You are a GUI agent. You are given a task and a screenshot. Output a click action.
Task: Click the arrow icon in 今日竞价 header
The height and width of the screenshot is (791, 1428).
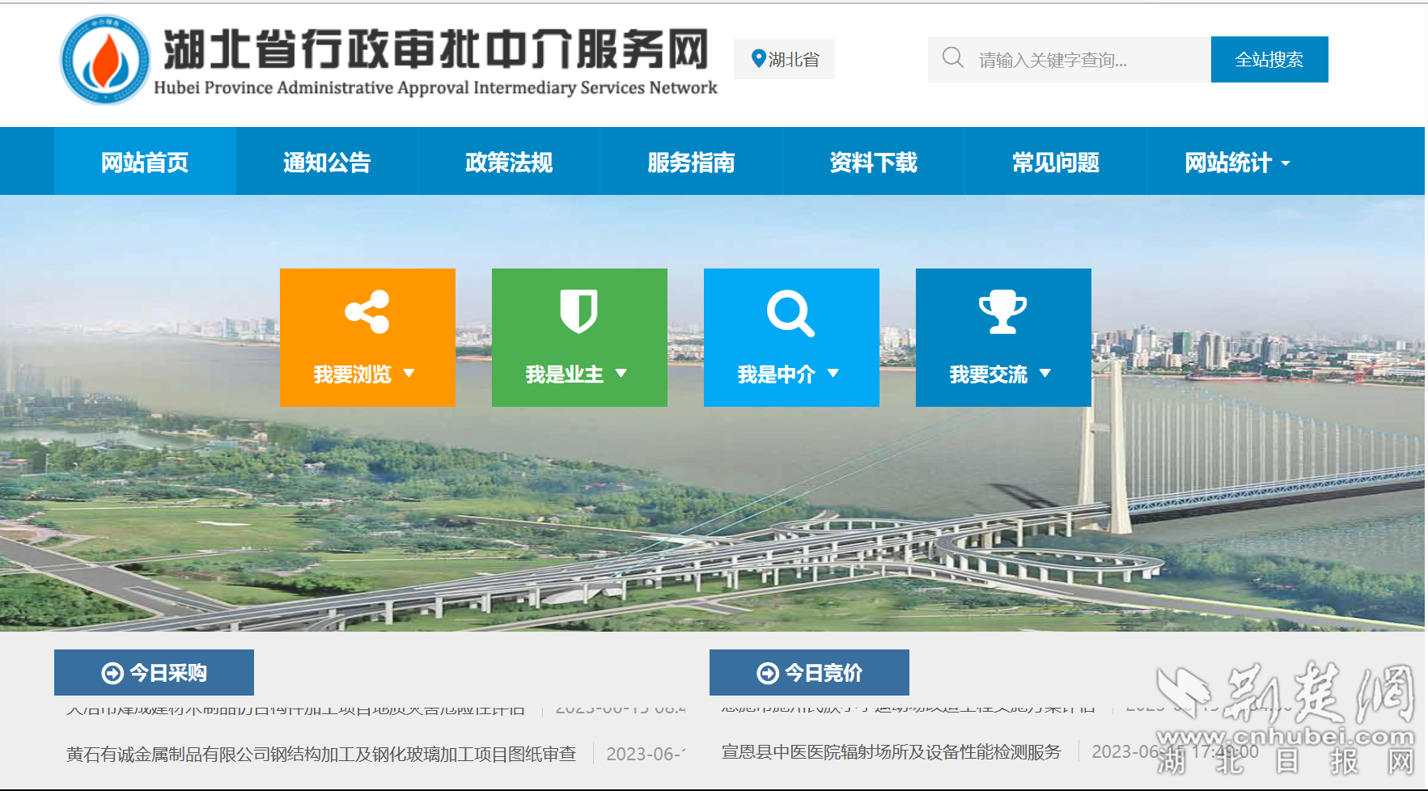(768, 673)
